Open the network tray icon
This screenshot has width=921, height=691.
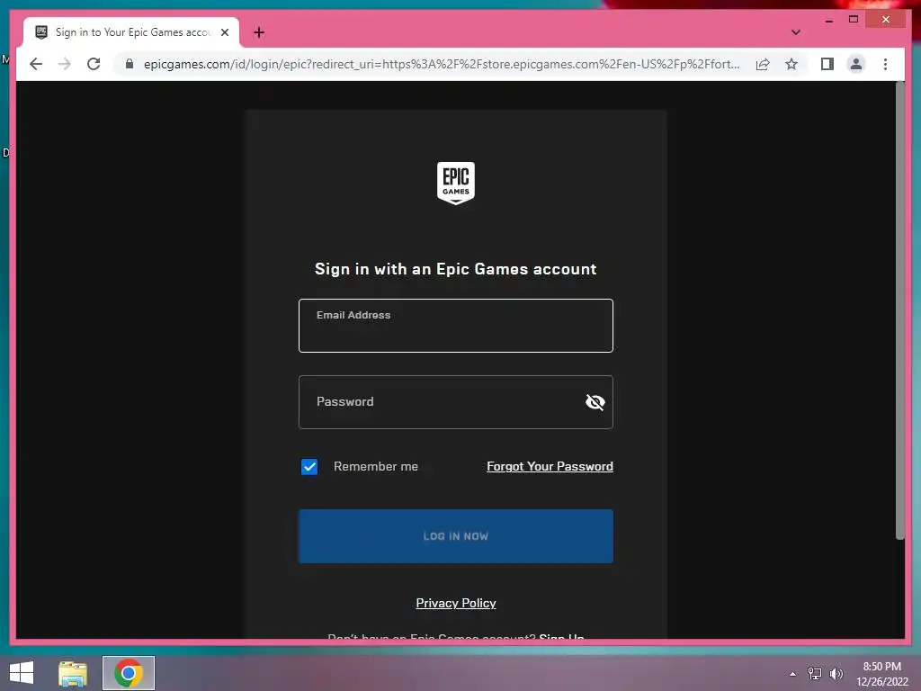[814, 673]
